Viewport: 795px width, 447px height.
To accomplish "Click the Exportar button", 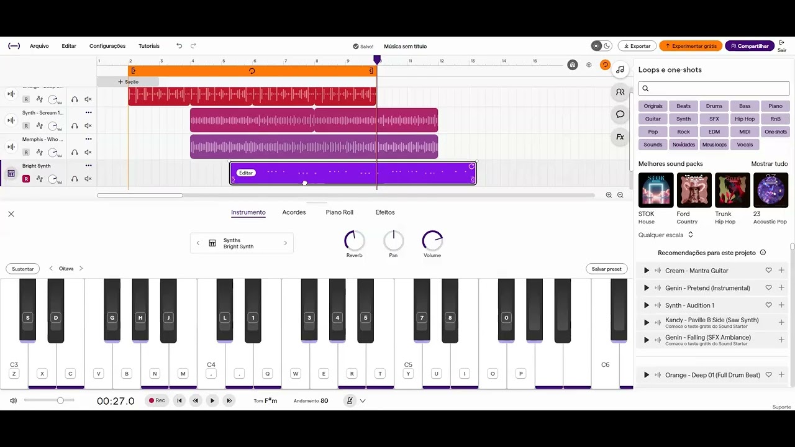I will pos(637,46).
